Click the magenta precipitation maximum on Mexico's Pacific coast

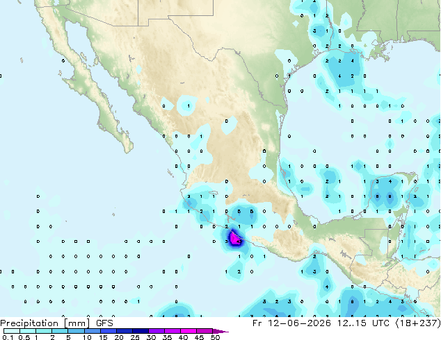(x=235, y=239)
